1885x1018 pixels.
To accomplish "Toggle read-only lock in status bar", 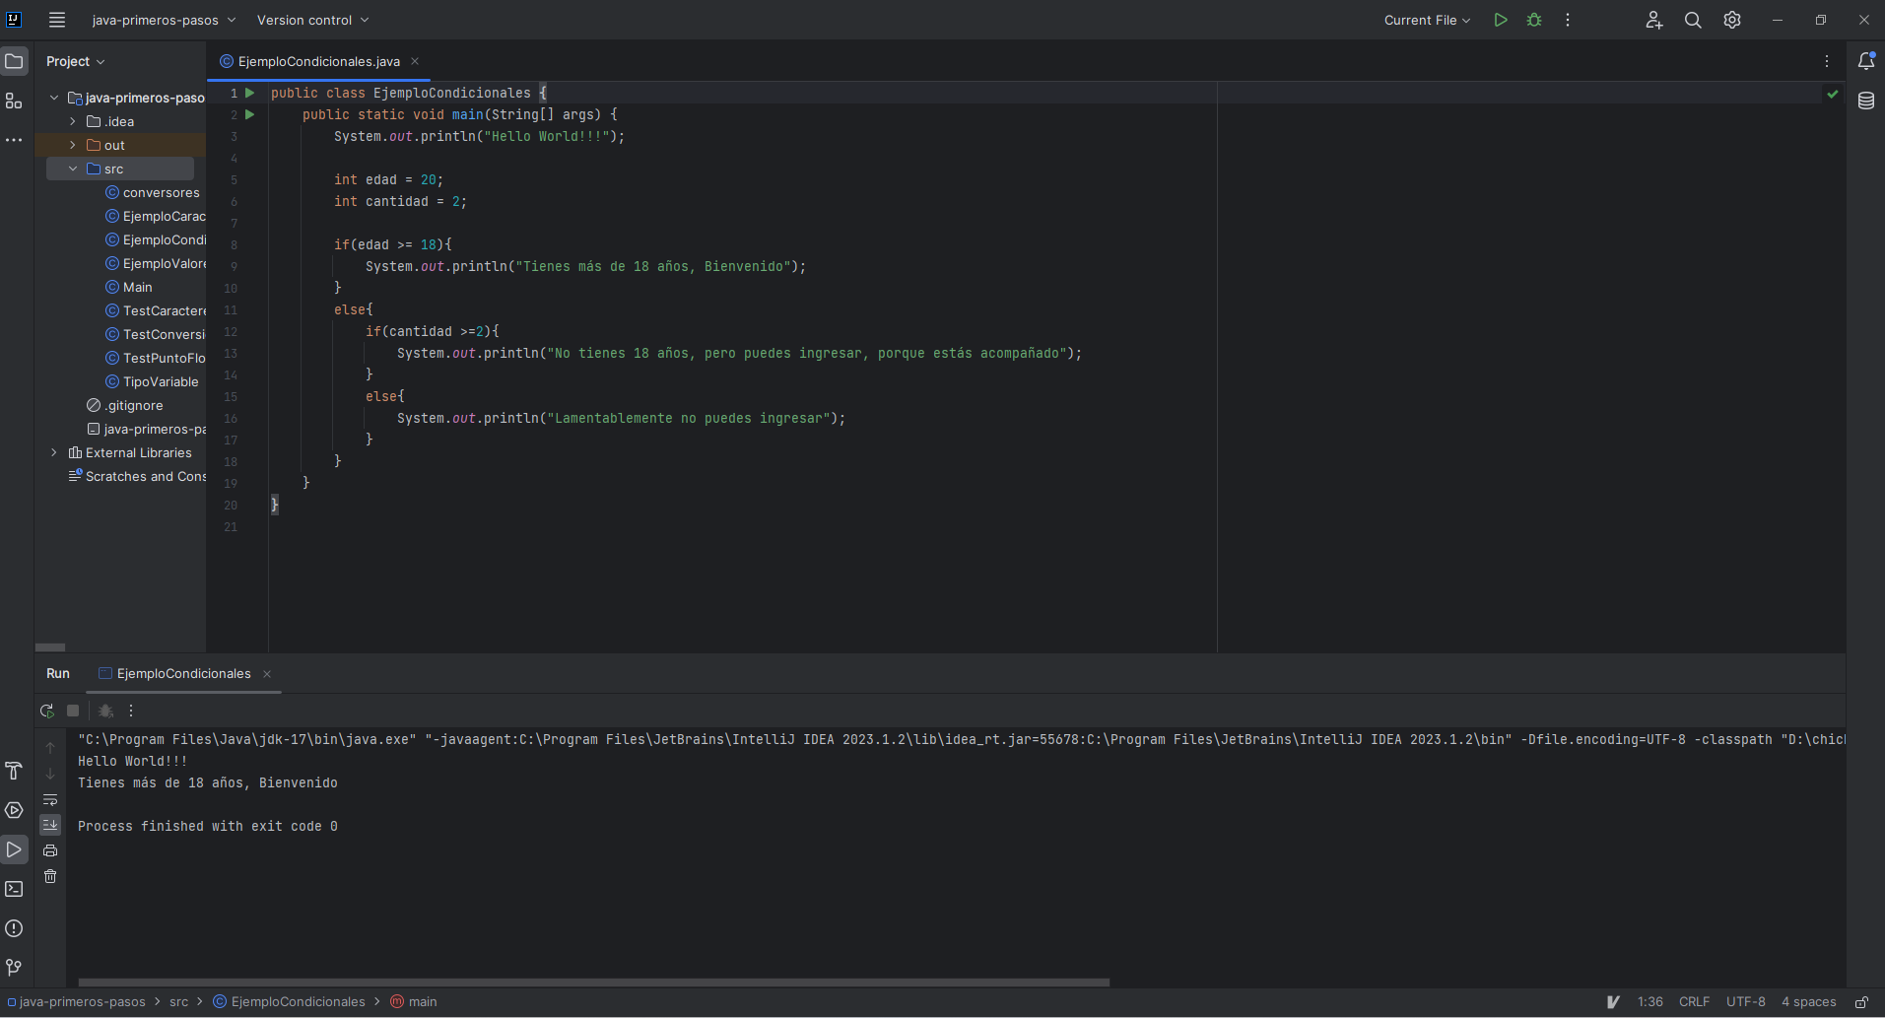I will pyautogui.click(x=1861, y=1002).
